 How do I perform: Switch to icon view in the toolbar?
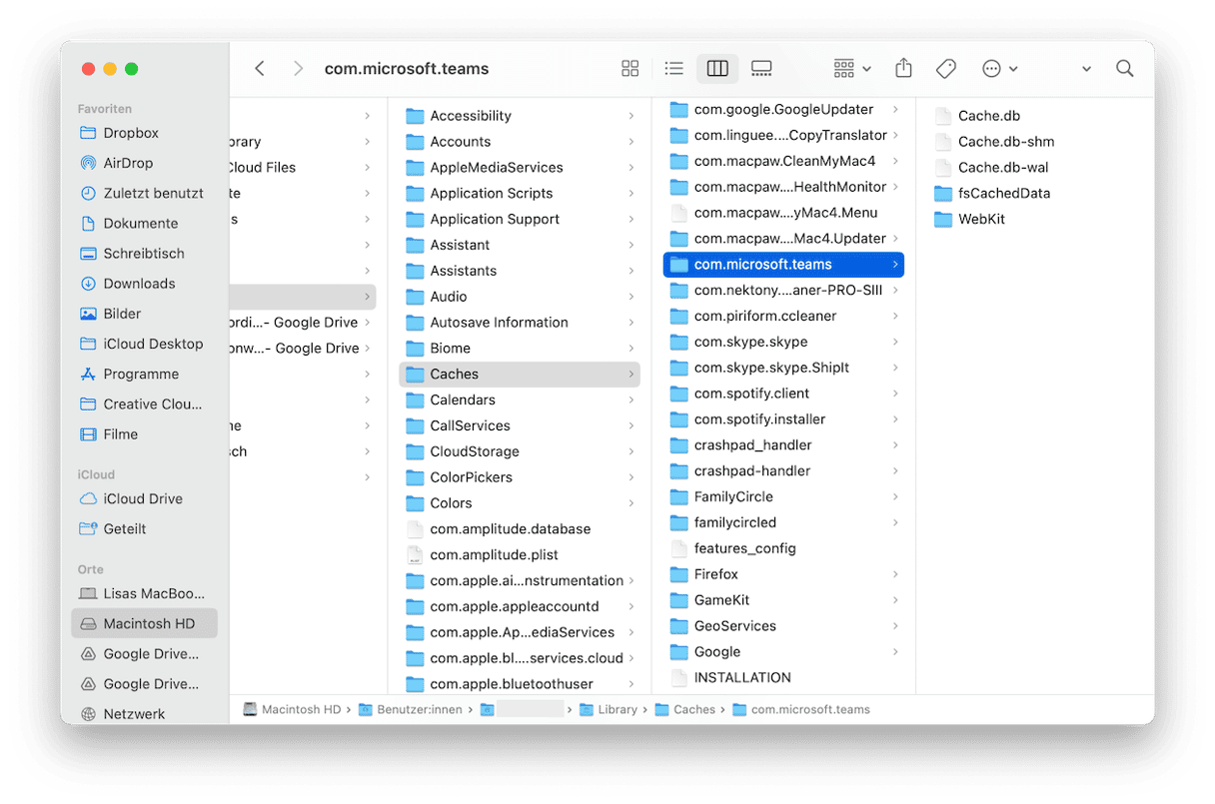(629, 68)
